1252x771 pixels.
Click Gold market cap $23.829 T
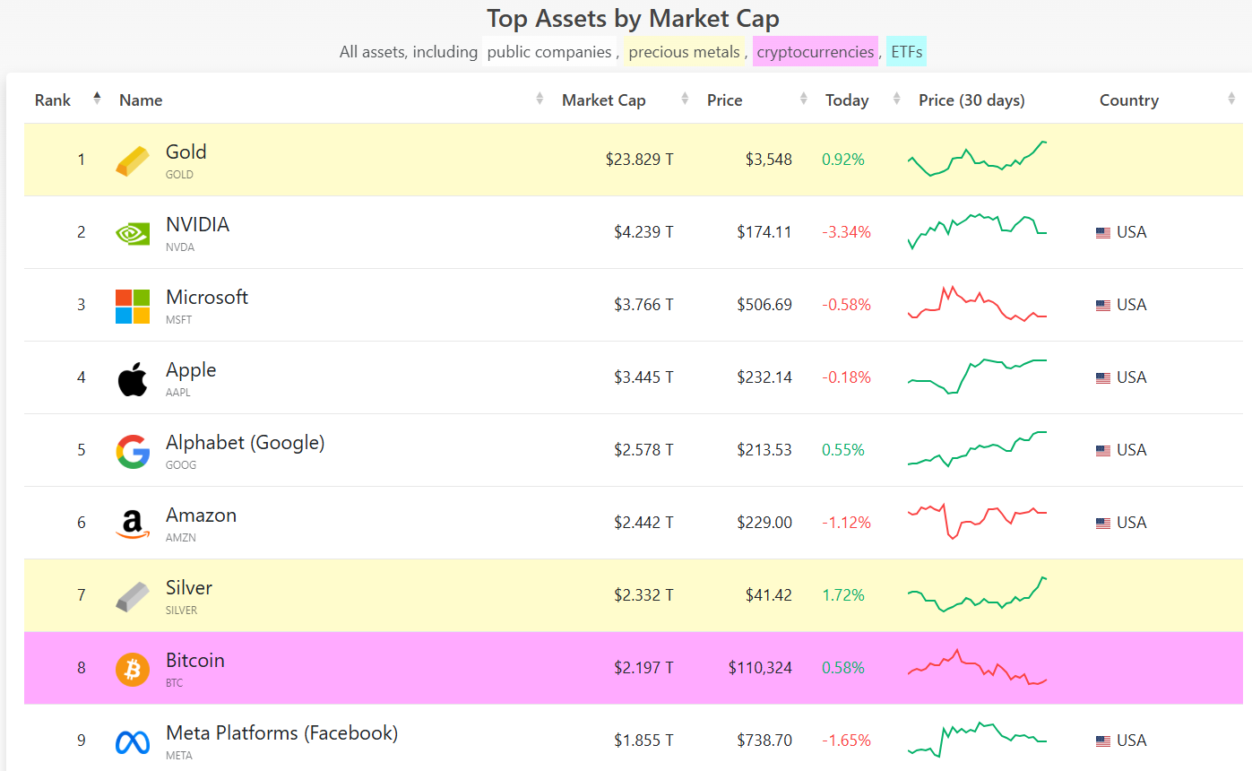[x=639, y=160]
